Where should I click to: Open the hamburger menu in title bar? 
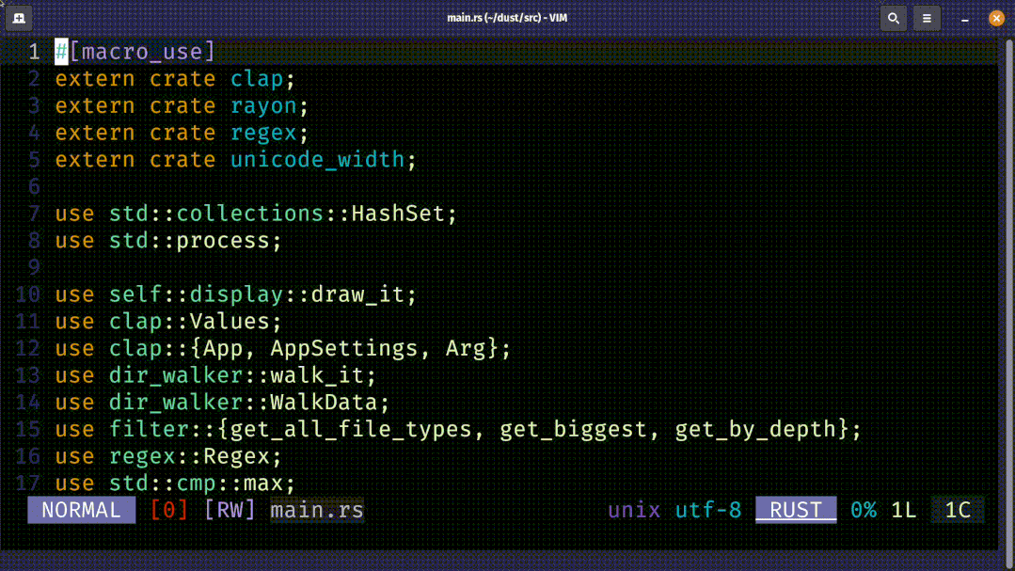[x=927, y=18]
